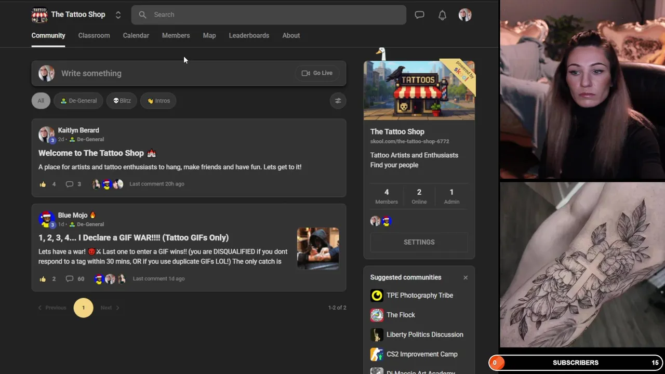The image size is (665, 374).
Task: Open second member avatar in sidebar card
Action: pos(386,221)
